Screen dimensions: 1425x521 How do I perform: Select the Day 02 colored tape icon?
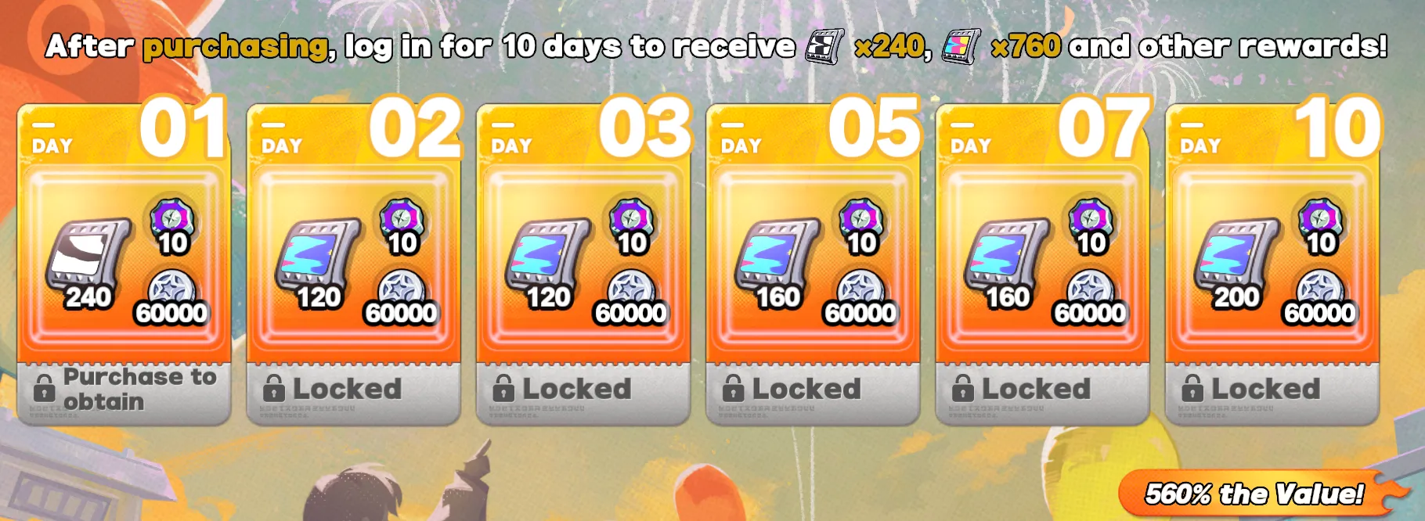click(x=318, y=257)
